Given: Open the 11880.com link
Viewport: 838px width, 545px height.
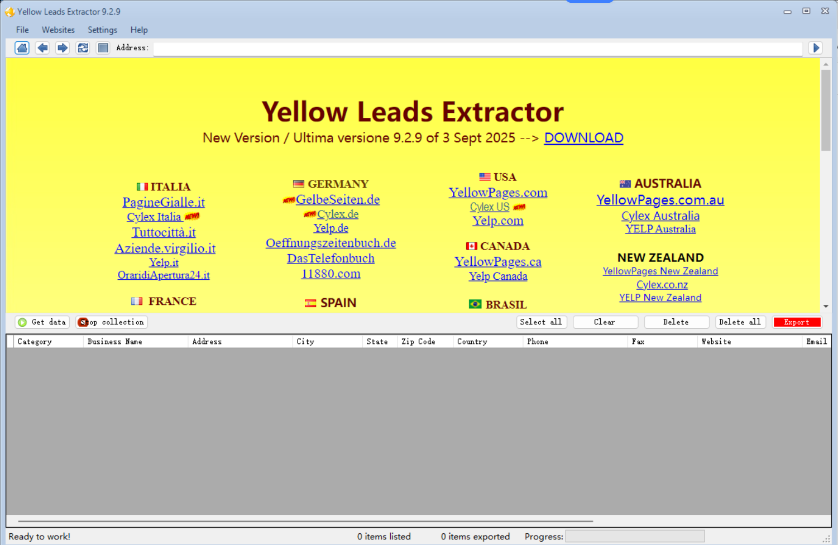Looking at the screenshot, I should pyautogui.click(x=331, y=274).
